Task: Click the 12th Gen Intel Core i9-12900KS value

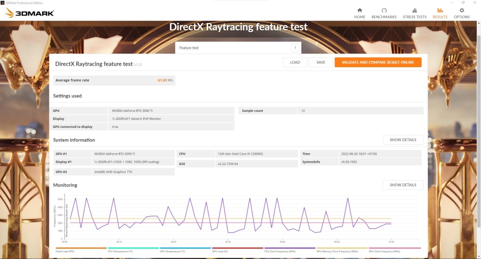Action: tap(256, 154)
